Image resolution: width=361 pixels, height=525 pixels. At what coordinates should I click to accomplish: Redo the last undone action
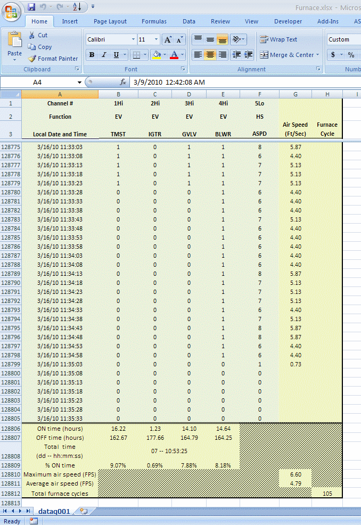60,7
